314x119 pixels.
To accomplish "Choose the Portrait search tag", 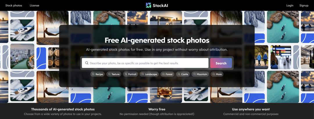I will [131, 74].
